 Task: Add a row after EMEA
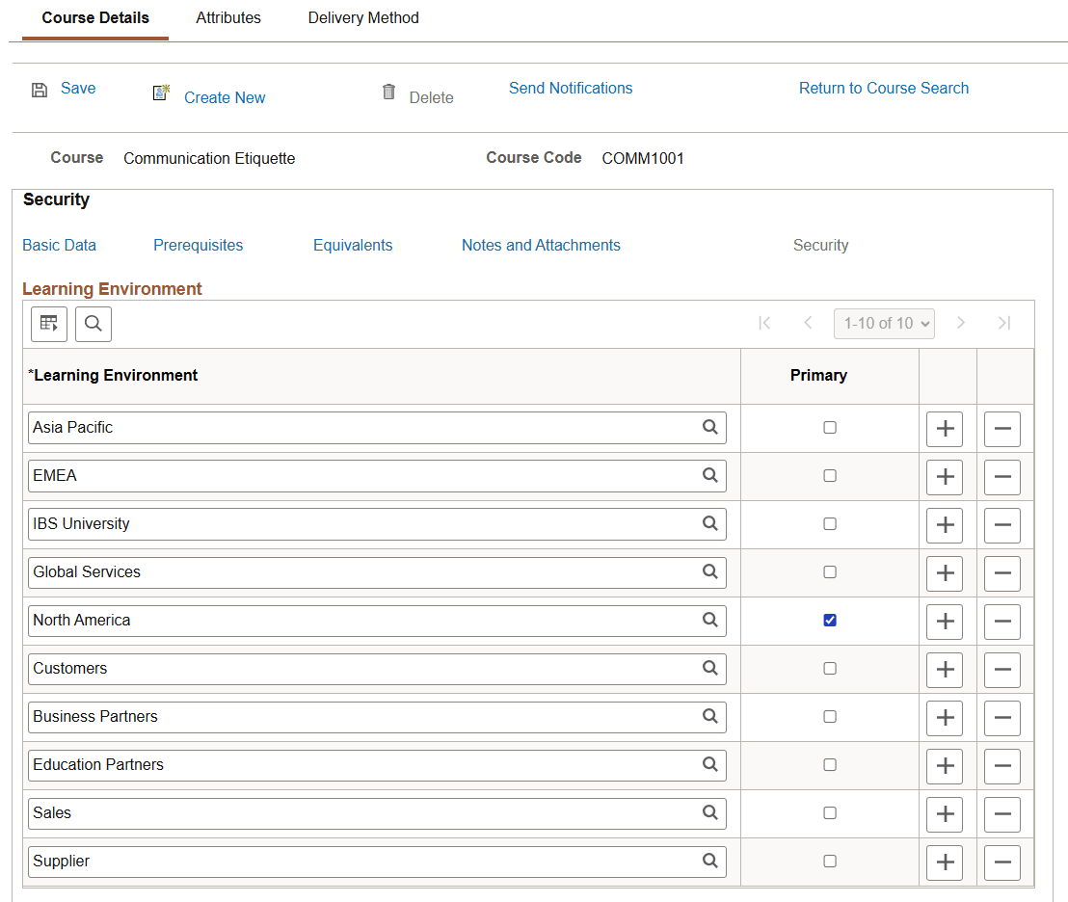(x=945, y=477)
